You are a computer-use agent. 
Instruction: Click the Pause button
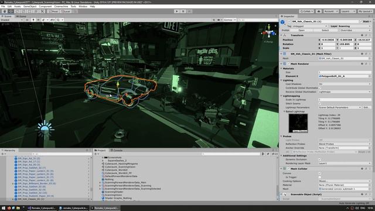coord(183,11)
